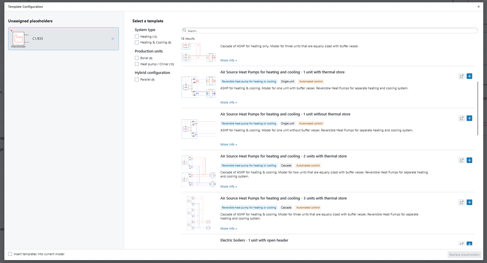This screenshot has width=487, height=263.
Task: Focus the template Search field
Action: (x=329, y=31)
